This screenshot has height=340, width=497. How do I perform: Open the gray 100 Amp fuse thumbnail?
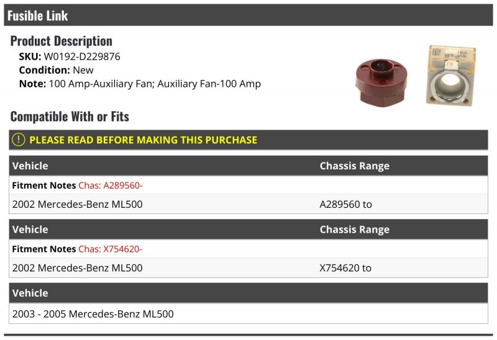[x=450, y=75]
